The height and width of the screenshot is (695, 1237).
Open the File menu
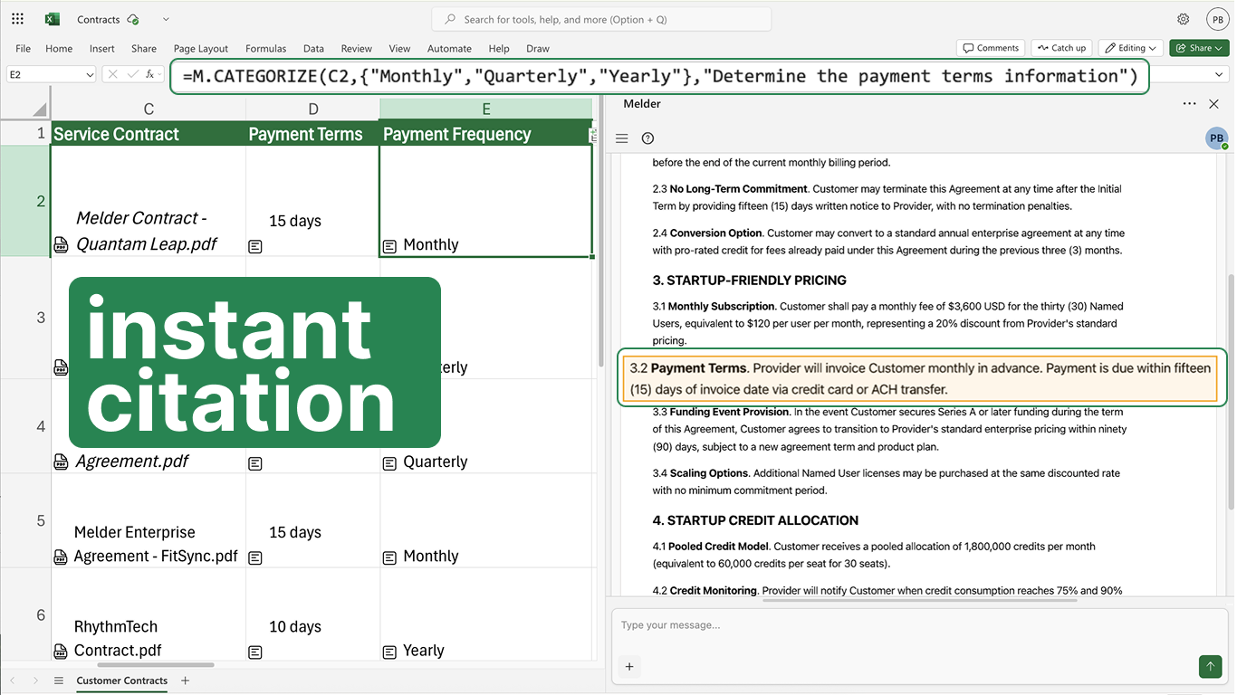click(x=24, y=49)
